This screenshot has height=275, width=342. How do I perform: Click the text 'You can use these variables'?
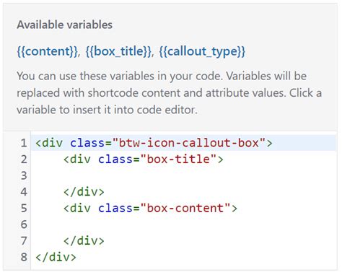pos(85,77)
